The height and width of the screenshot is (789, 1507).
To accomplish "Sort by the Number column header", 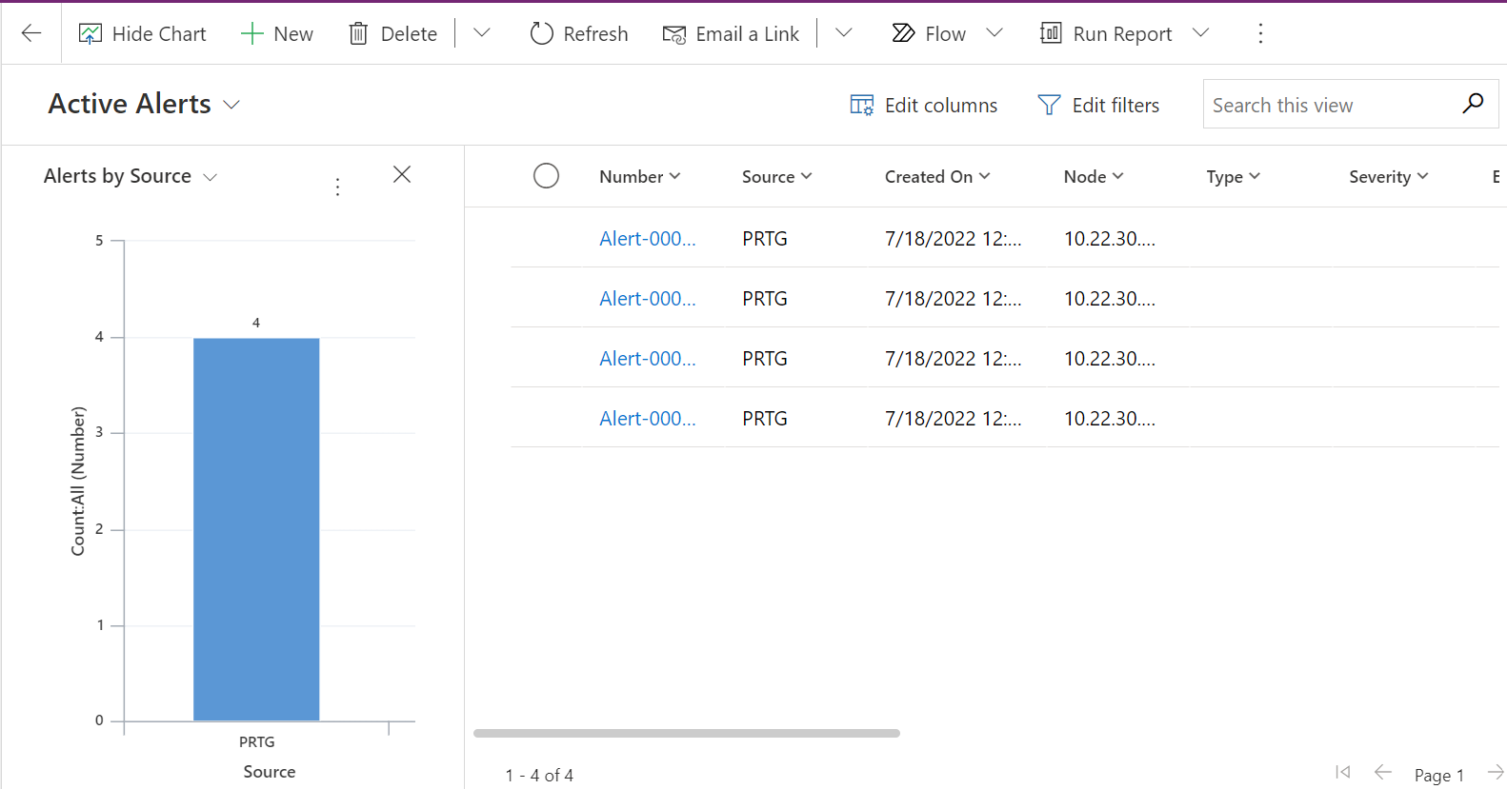I will click(639, 176).
